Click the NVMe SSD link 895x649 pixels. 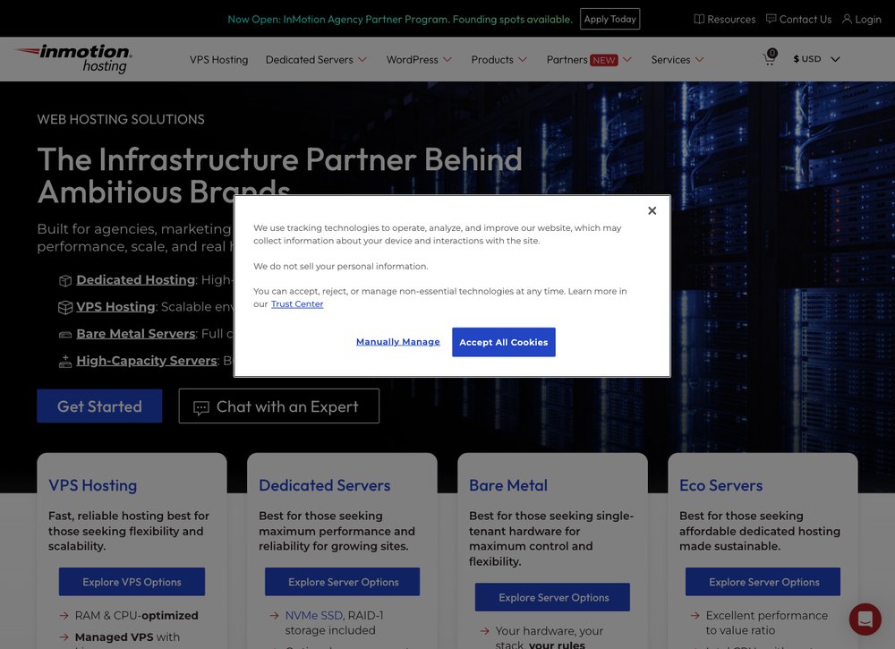(313, 615)
